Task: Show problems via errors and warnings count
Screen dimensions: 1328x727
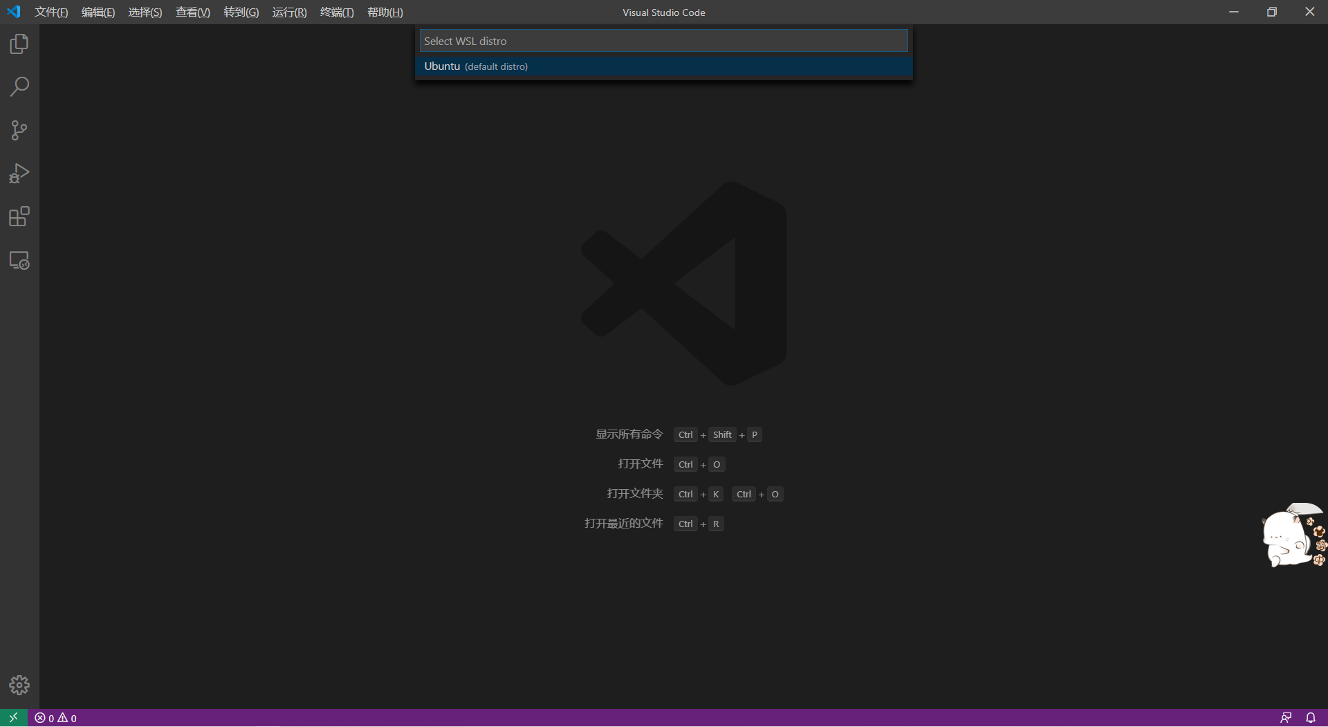Action: point(56,718)
